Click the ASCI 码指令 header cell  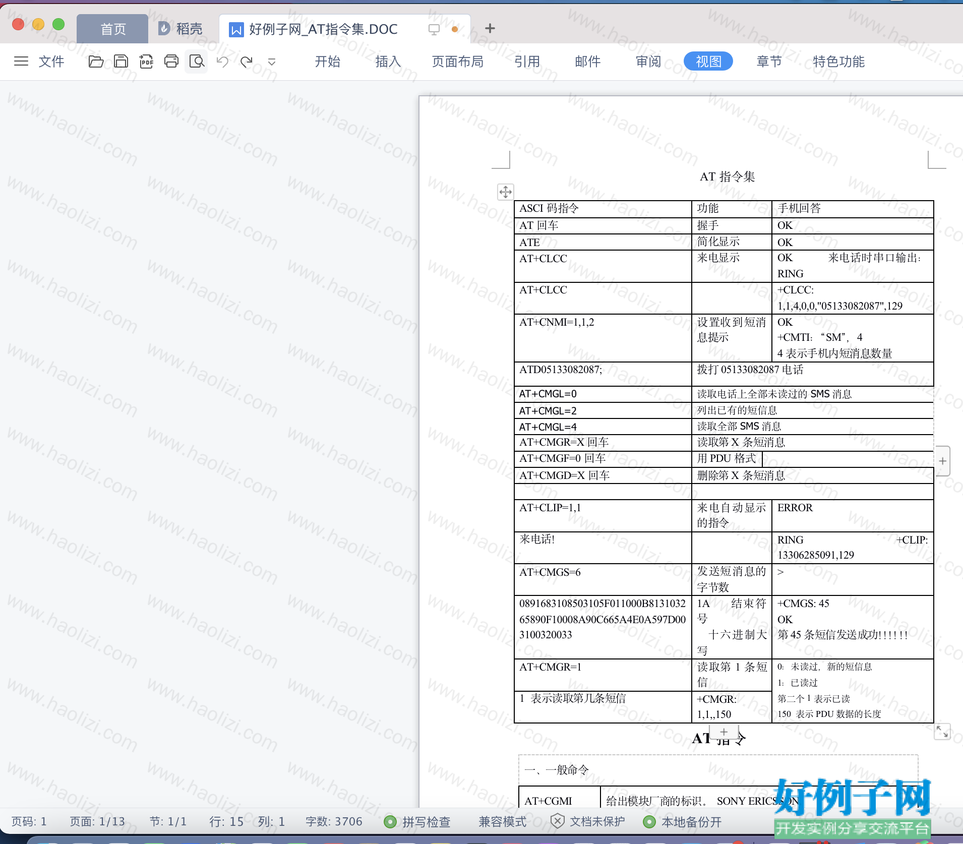tap(603, 208)
